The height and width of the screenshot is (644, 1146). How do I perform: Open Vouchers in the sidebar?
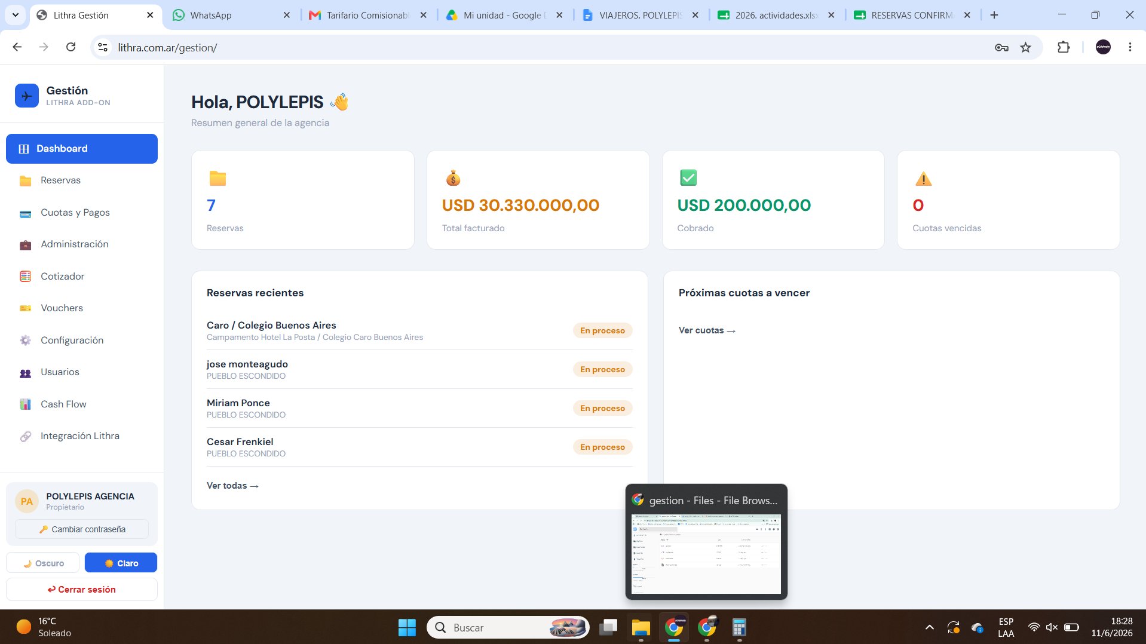(x=82, y=308)
